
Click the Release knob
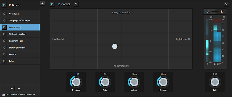(x=163, y=82)
